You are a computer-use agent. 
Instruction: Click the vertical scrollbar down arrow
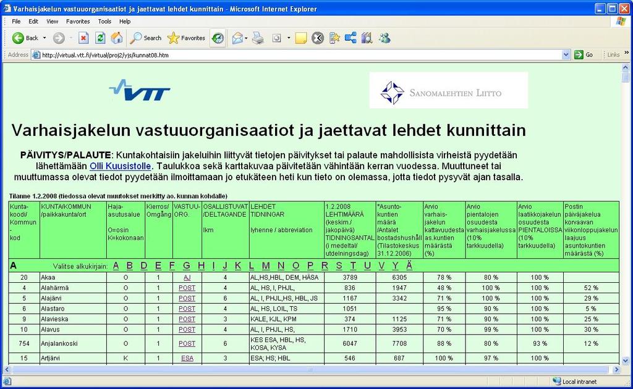click(626, 361)
